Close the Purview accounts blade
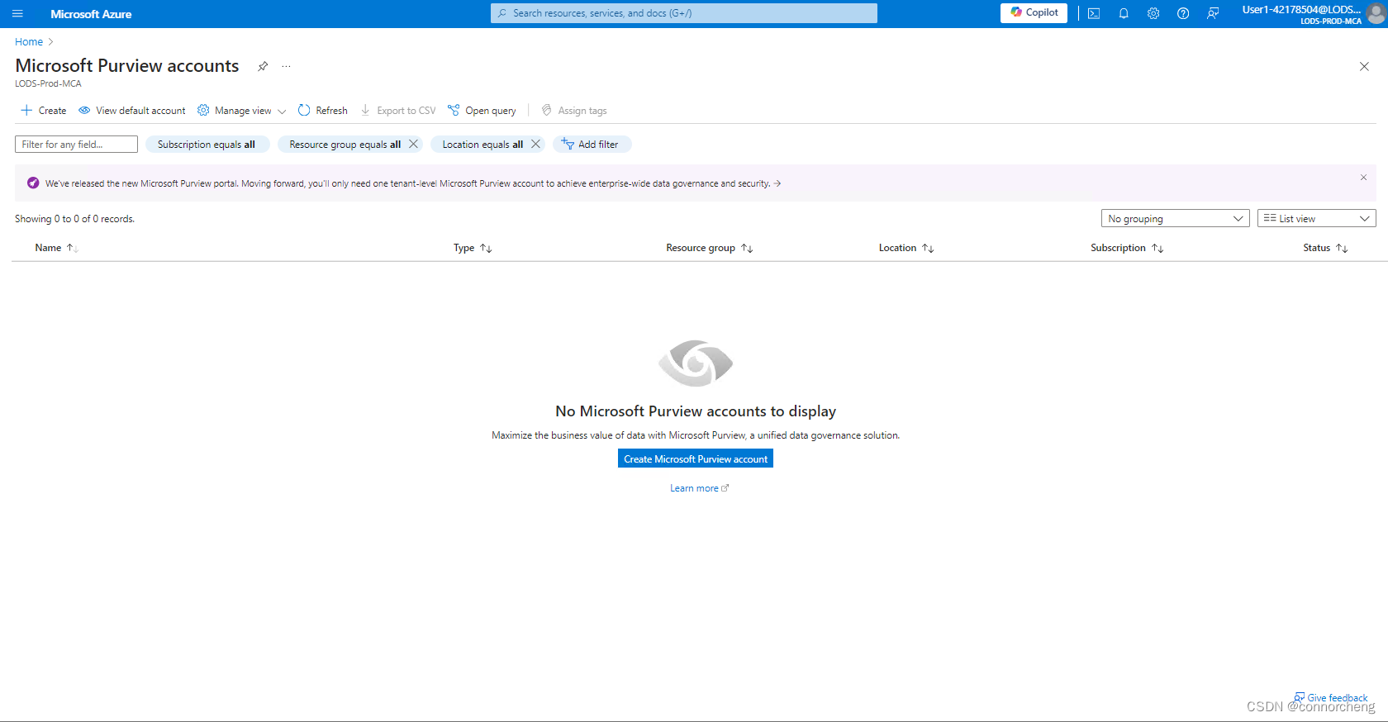This screenshot has height=722, width=1388. click(x=1364, y=66)
